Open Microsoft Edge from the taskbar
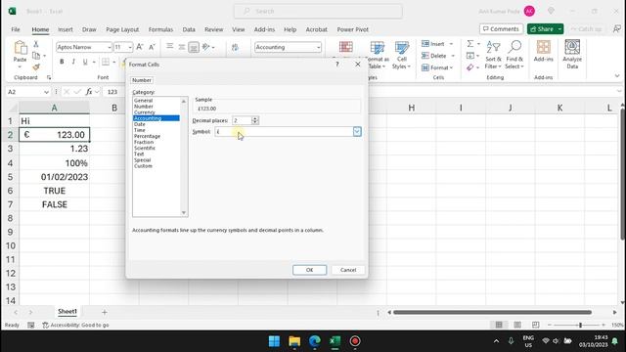This screenshot has width=626, height=352. pyautogui.click(x=315, y=341)
